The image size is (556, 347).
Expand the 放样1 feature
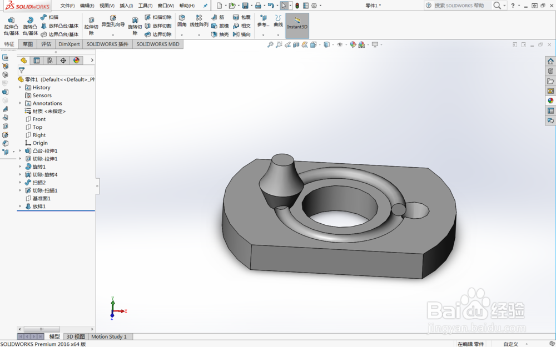[x=20, y=207]
